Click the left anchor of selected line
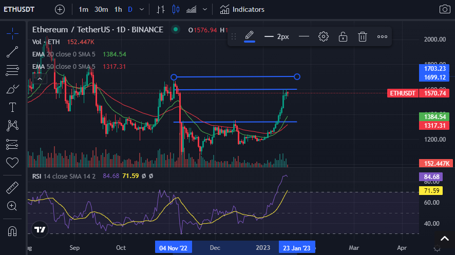Screen dimensions: 455x255 click(174, 77)
